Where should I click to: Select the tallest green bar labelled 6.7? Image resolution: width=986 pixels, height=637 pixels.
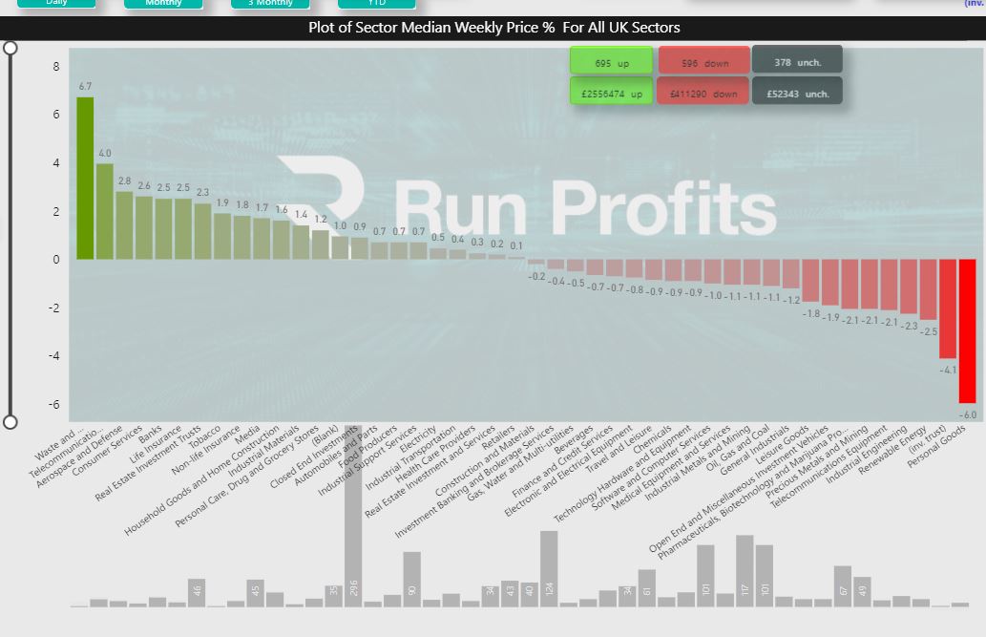[x=85, y=179]
